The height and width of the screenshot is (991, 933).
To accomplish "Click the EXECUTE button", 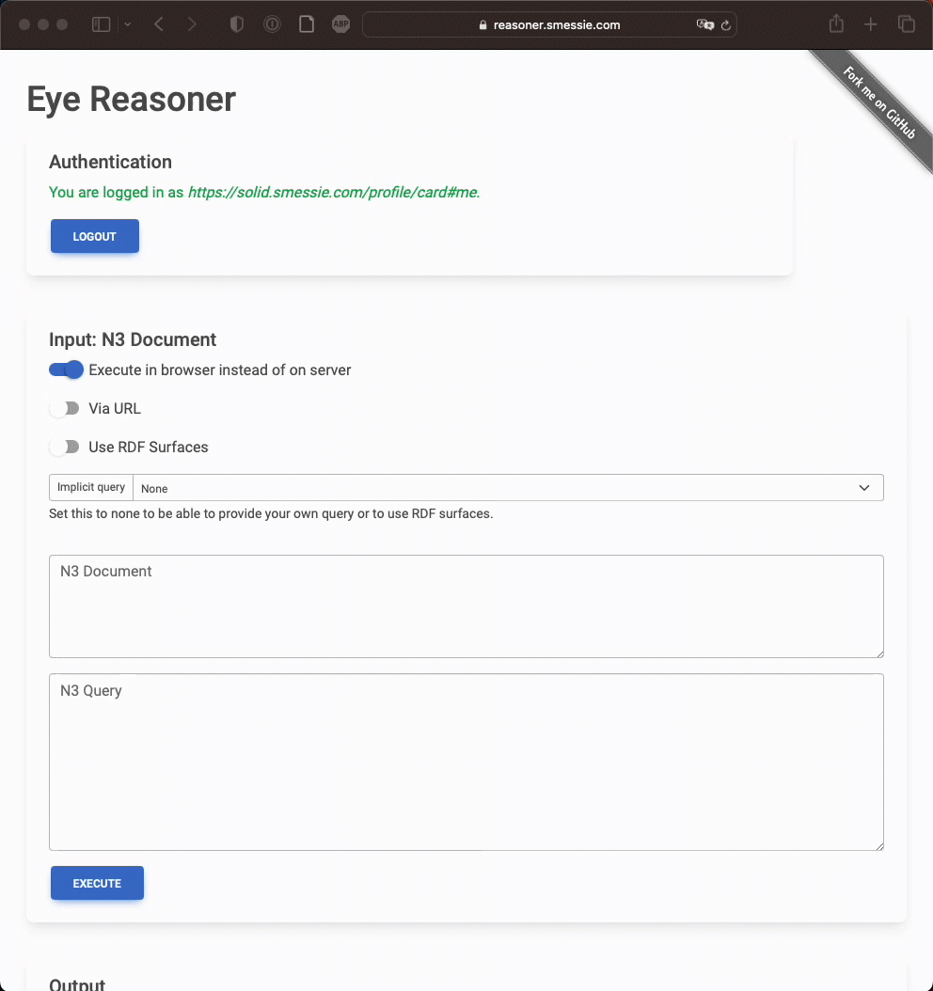I will [x=97, y=883].
